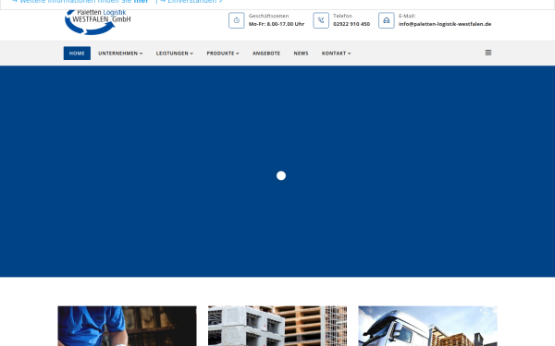Open the thumbnail showing stacked pallets
The width and height of the screenshot is (555, 346).
tap(277, 326)
